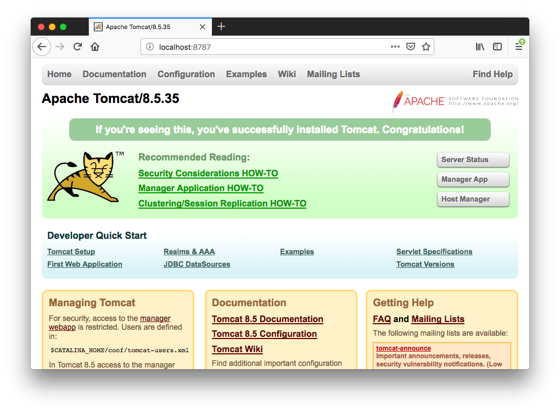This screenshot has height=413, width=560.
Task: Click the Developer Quick Start heading
Action: point(97,236)
